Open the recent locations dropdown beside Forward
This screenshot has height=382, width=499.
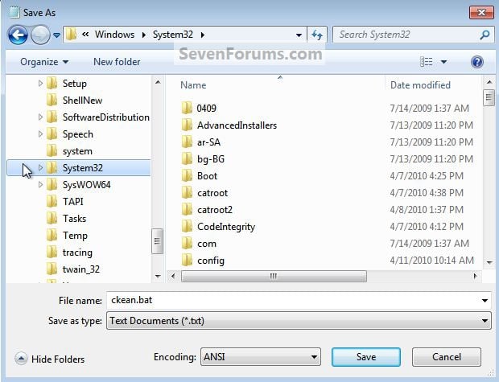click(x=56, y=35)
